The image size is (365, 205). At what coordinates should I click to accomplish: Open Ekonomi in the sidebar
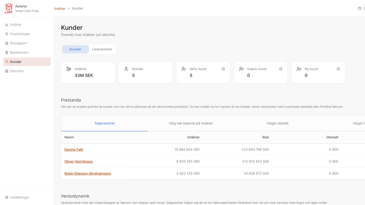(x=16, y=71)
